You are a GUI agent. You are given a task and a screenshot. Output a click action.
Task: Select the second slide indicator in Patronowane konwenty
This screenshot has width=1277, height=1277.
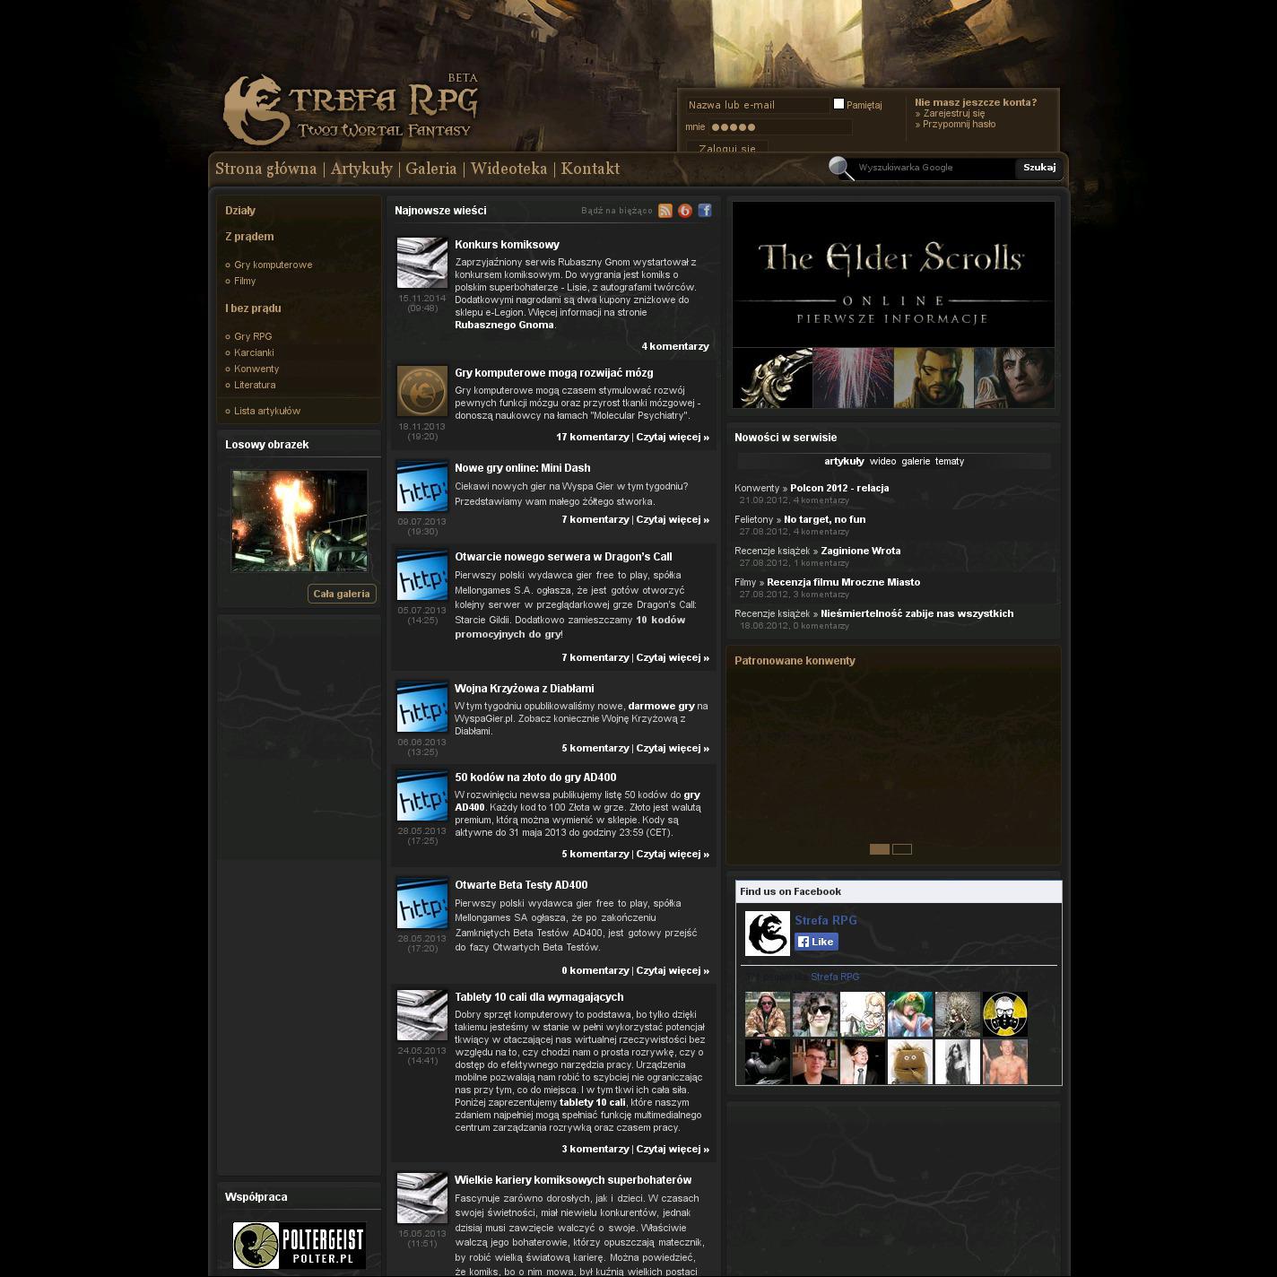(902, 849)
